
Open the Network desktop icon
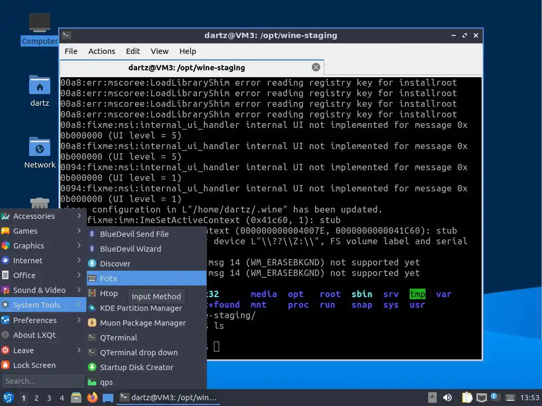(39, 153)
